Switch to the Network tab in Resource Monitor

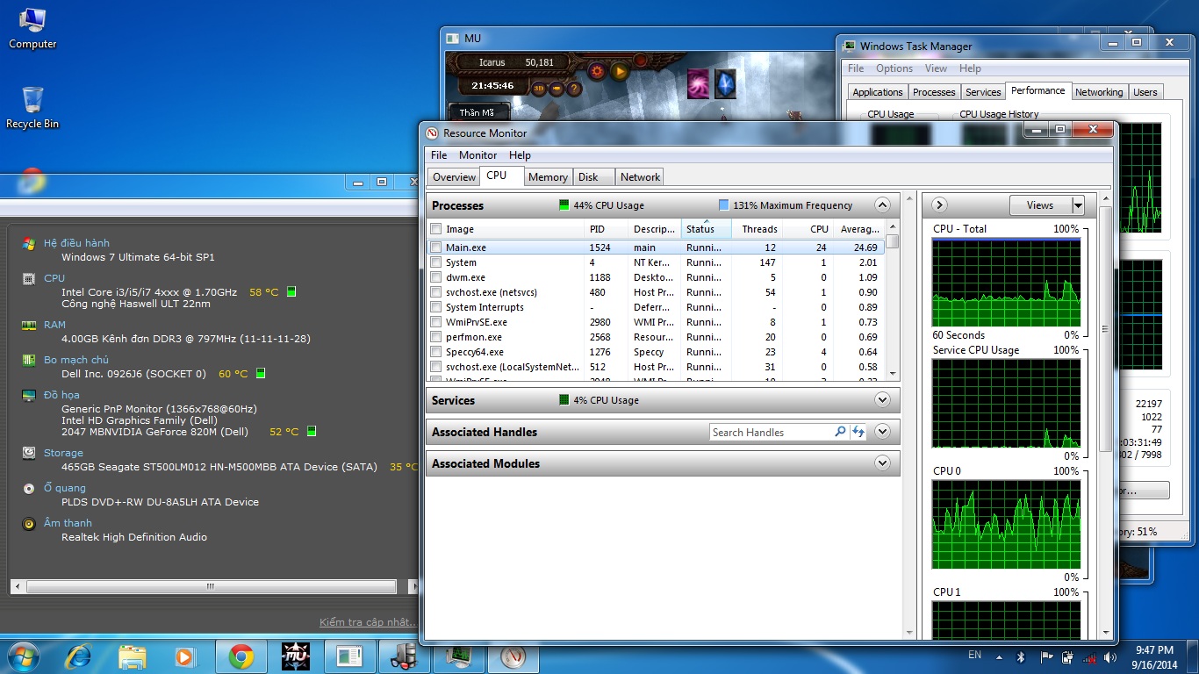[640, 177]
